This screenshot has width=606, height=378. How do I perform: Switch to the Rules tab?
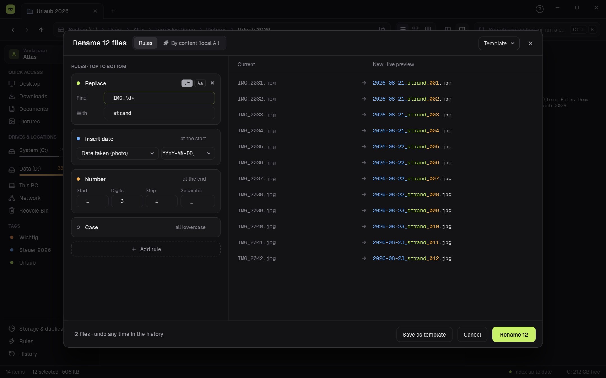click(x=145, y=43)
